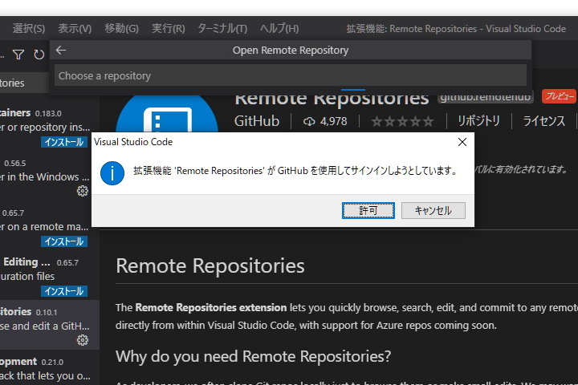Click the filter extensions funnel icon

click(18, 55)
